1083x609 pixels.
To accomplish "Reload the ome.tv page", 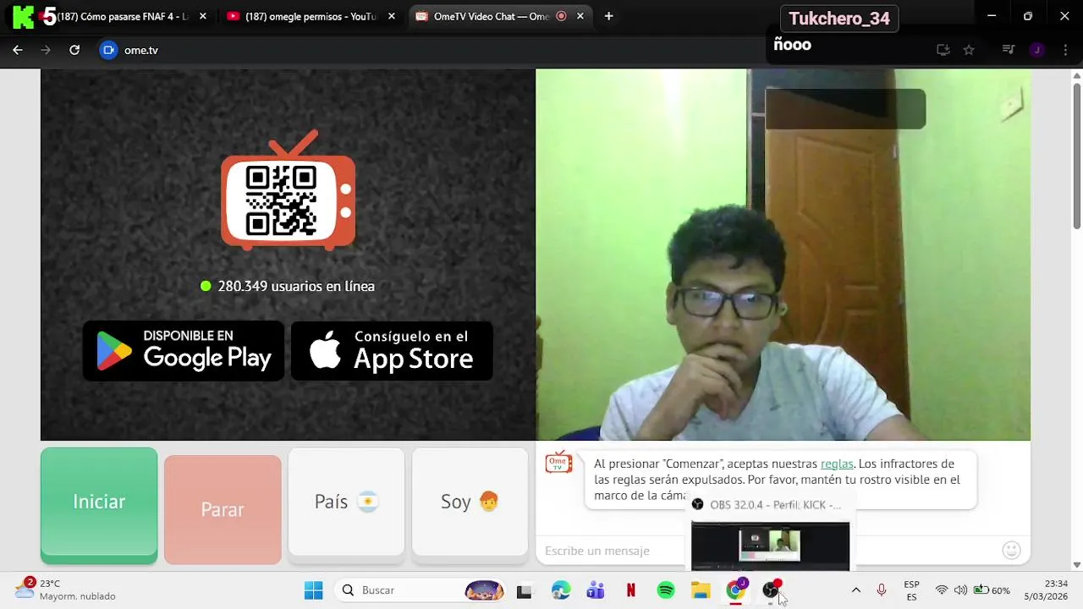I will (x=74, y=50).
